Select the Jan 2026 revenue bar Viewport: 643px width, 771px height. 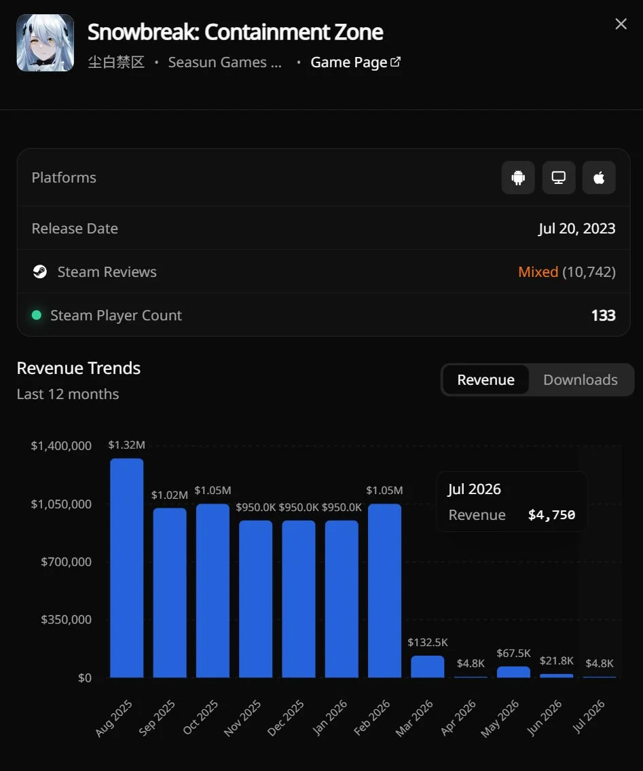click(342, 599)
